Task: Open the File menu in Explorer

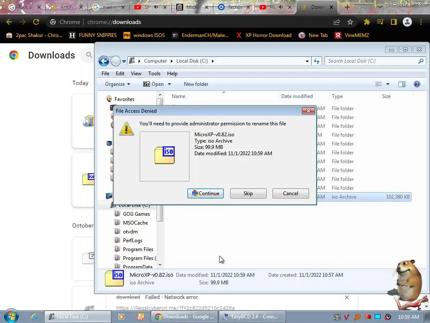Action: 105,74
